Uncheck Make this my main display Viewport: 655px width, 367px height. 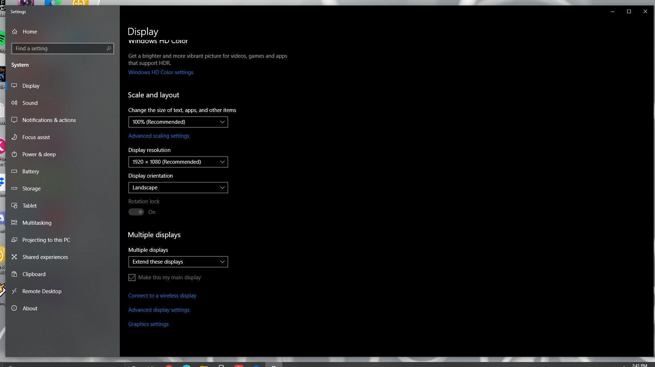coord(132,277)
